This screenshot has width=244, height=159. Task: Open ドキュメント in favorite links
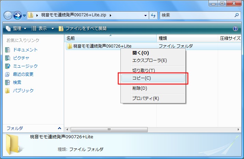click(25, 50)
